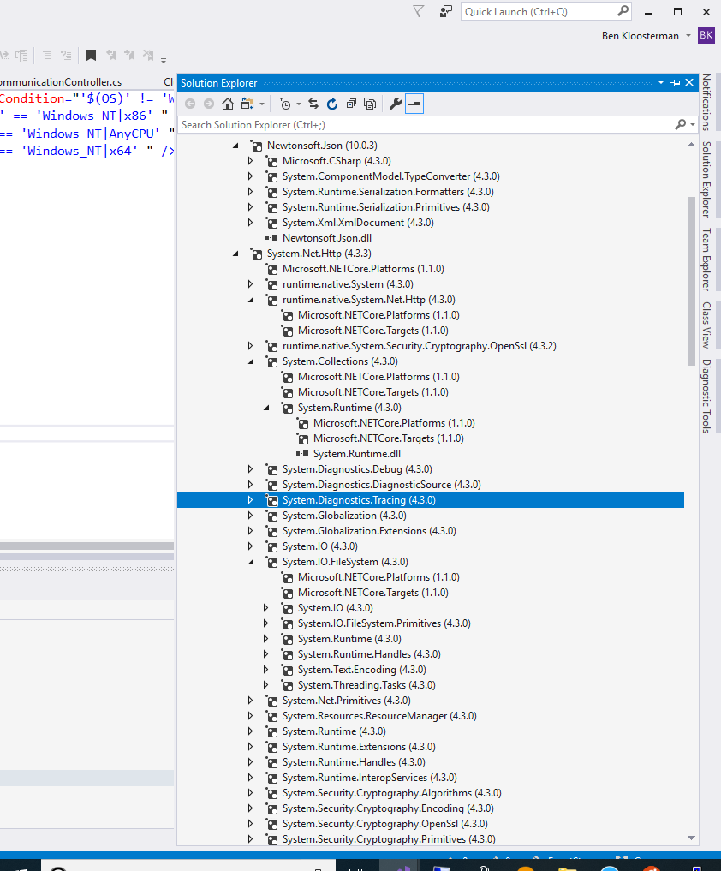Switch between Solution and Folder views
The image size is (721, 871).
(x=247, y=104)
